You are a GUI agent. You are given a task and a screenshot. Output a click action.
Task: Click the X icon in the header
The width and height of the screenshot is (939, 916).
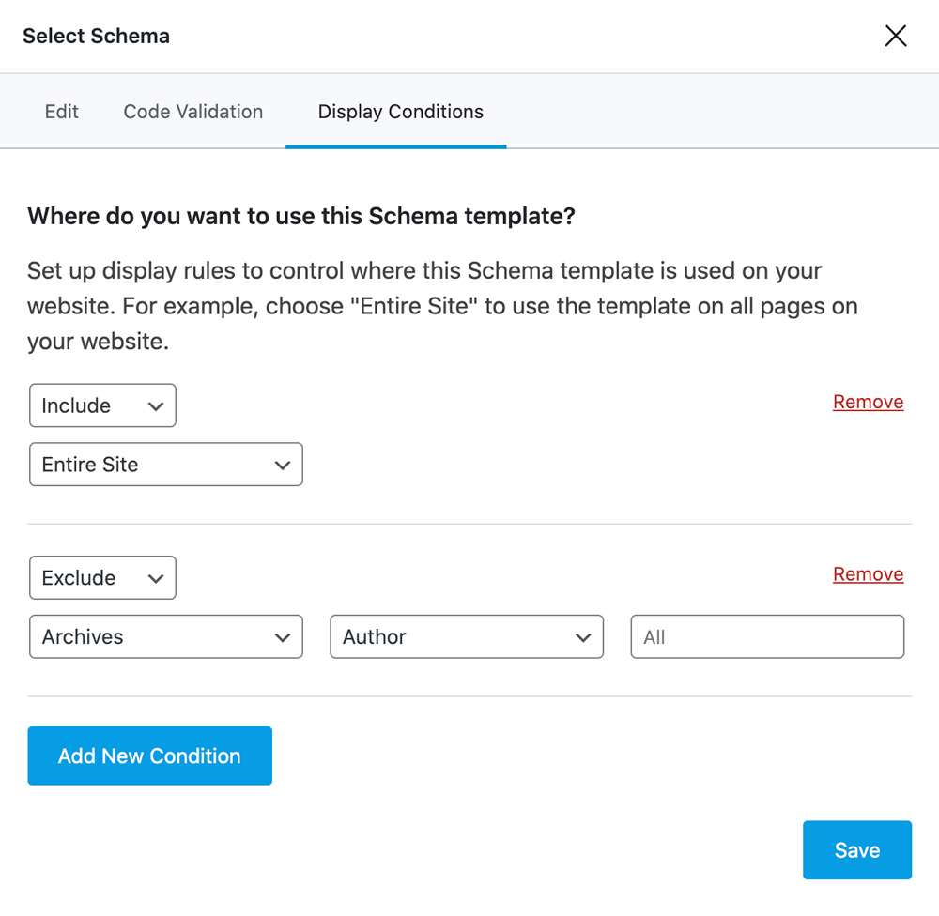coord(895,36)
